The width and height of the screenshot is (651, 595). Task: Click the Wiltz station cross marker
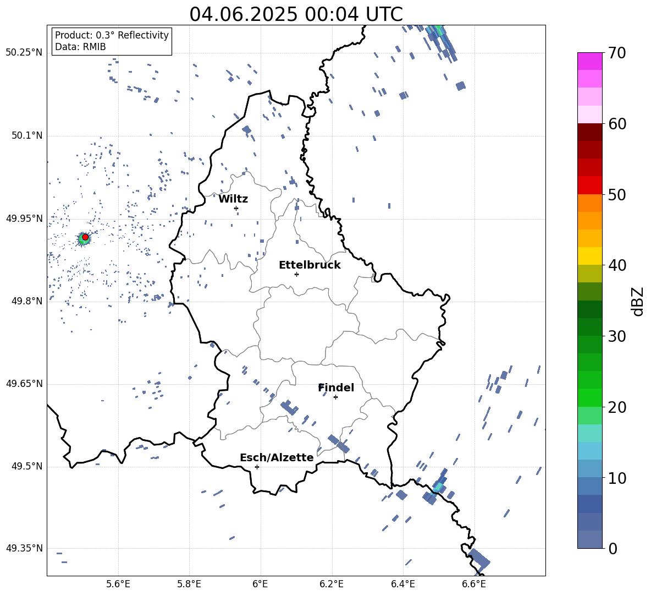click(x=236, y=208)
